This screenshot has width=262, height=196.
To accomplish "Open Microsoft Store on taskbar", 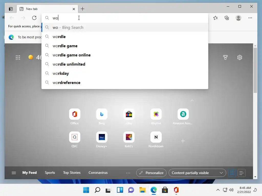I will click(x=165, y=190).
